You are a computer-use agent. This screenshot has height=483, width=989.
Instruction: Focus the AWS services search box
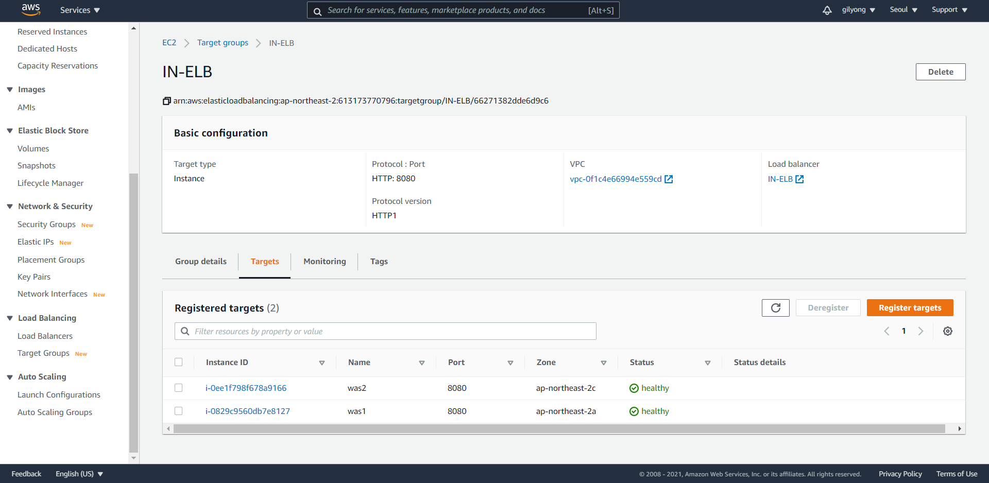point(463,10)
